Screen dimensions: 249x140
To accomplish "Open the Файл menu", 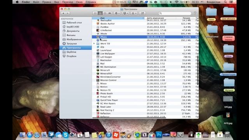I will (x=36, y=2).
